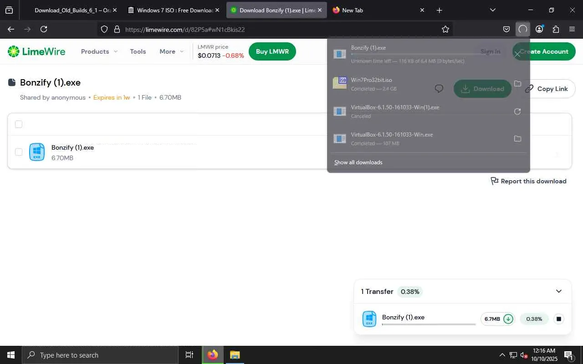The height and width of the screenshot is (364, 583).
Task: Tick the select-all checkbox above the file list
Action: [x=19, y=124]
